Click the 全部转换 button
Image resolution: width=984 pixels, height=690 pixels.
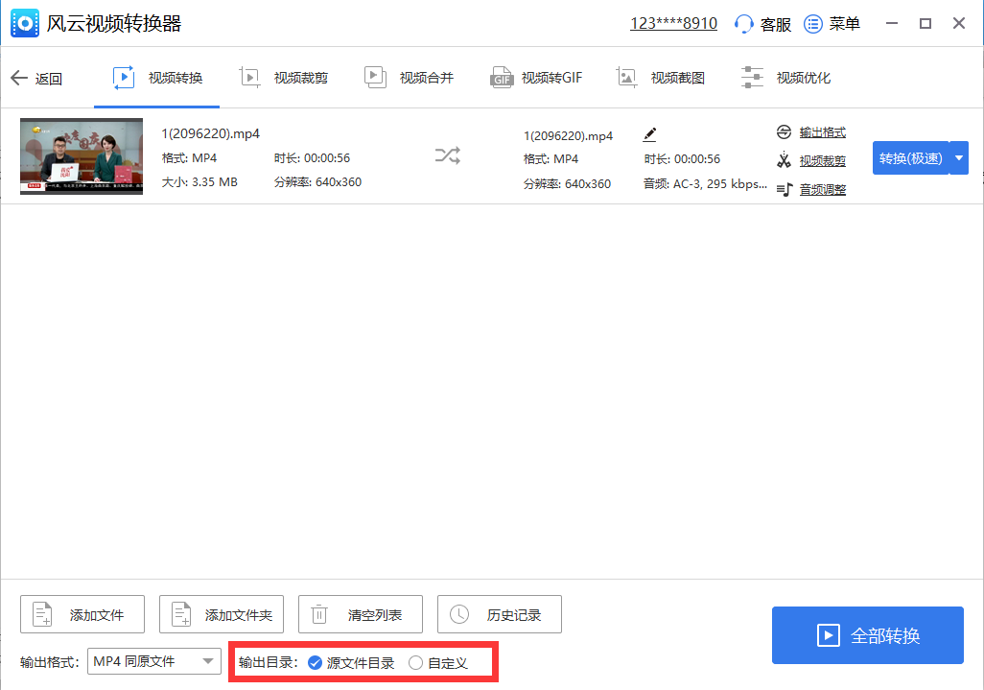coord(868,635)
